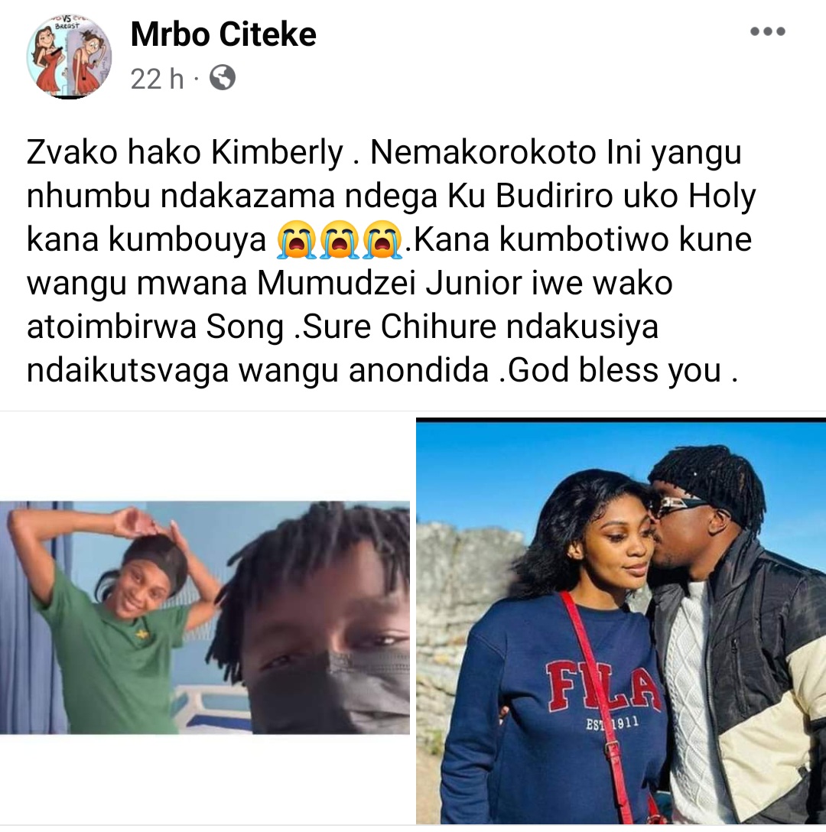Open the right photo of the couple
The width and height of the screenshot is (826, 832).
620,622
